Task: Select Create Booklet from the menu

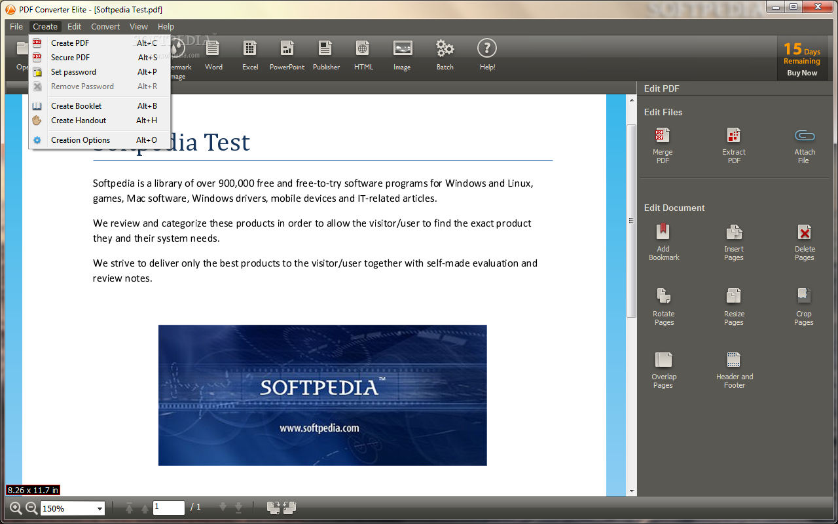Action: 100,106
